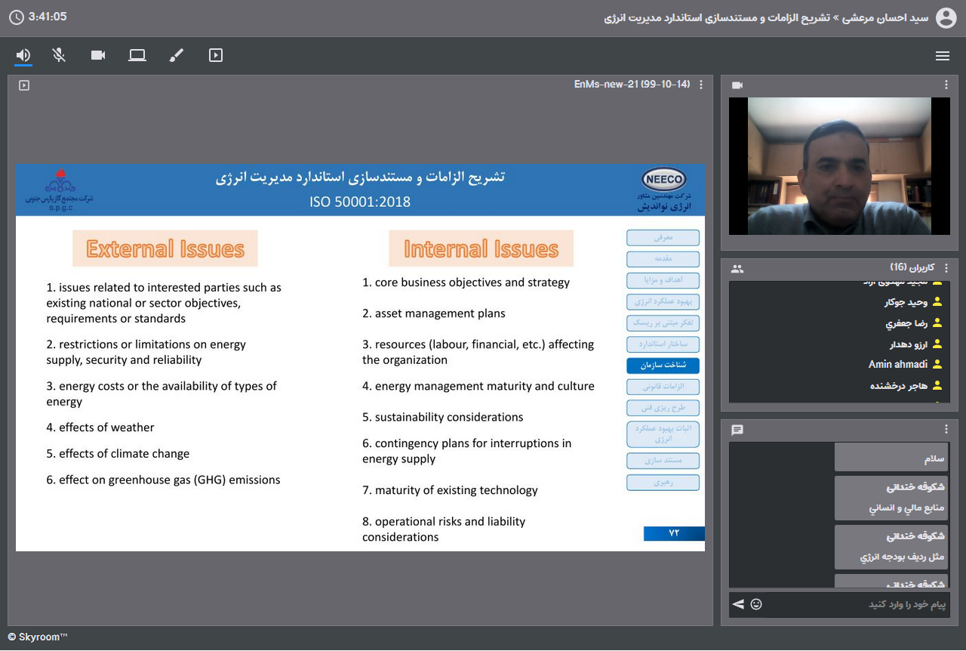Viewport: 966px width, 651px height.
Task: Click slide page number ۷۲ box
Action: 674,533
